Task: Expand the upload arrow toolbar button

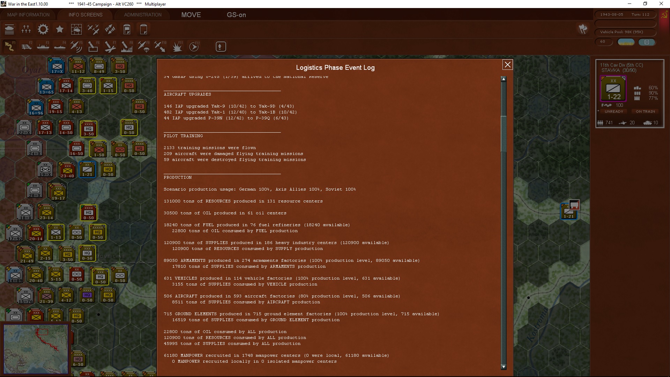Action: [x=221, y=46]
